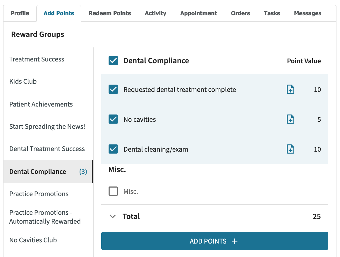
Task: Open note icon for Requested dental treatment complete
Action: tap(290, 89)
